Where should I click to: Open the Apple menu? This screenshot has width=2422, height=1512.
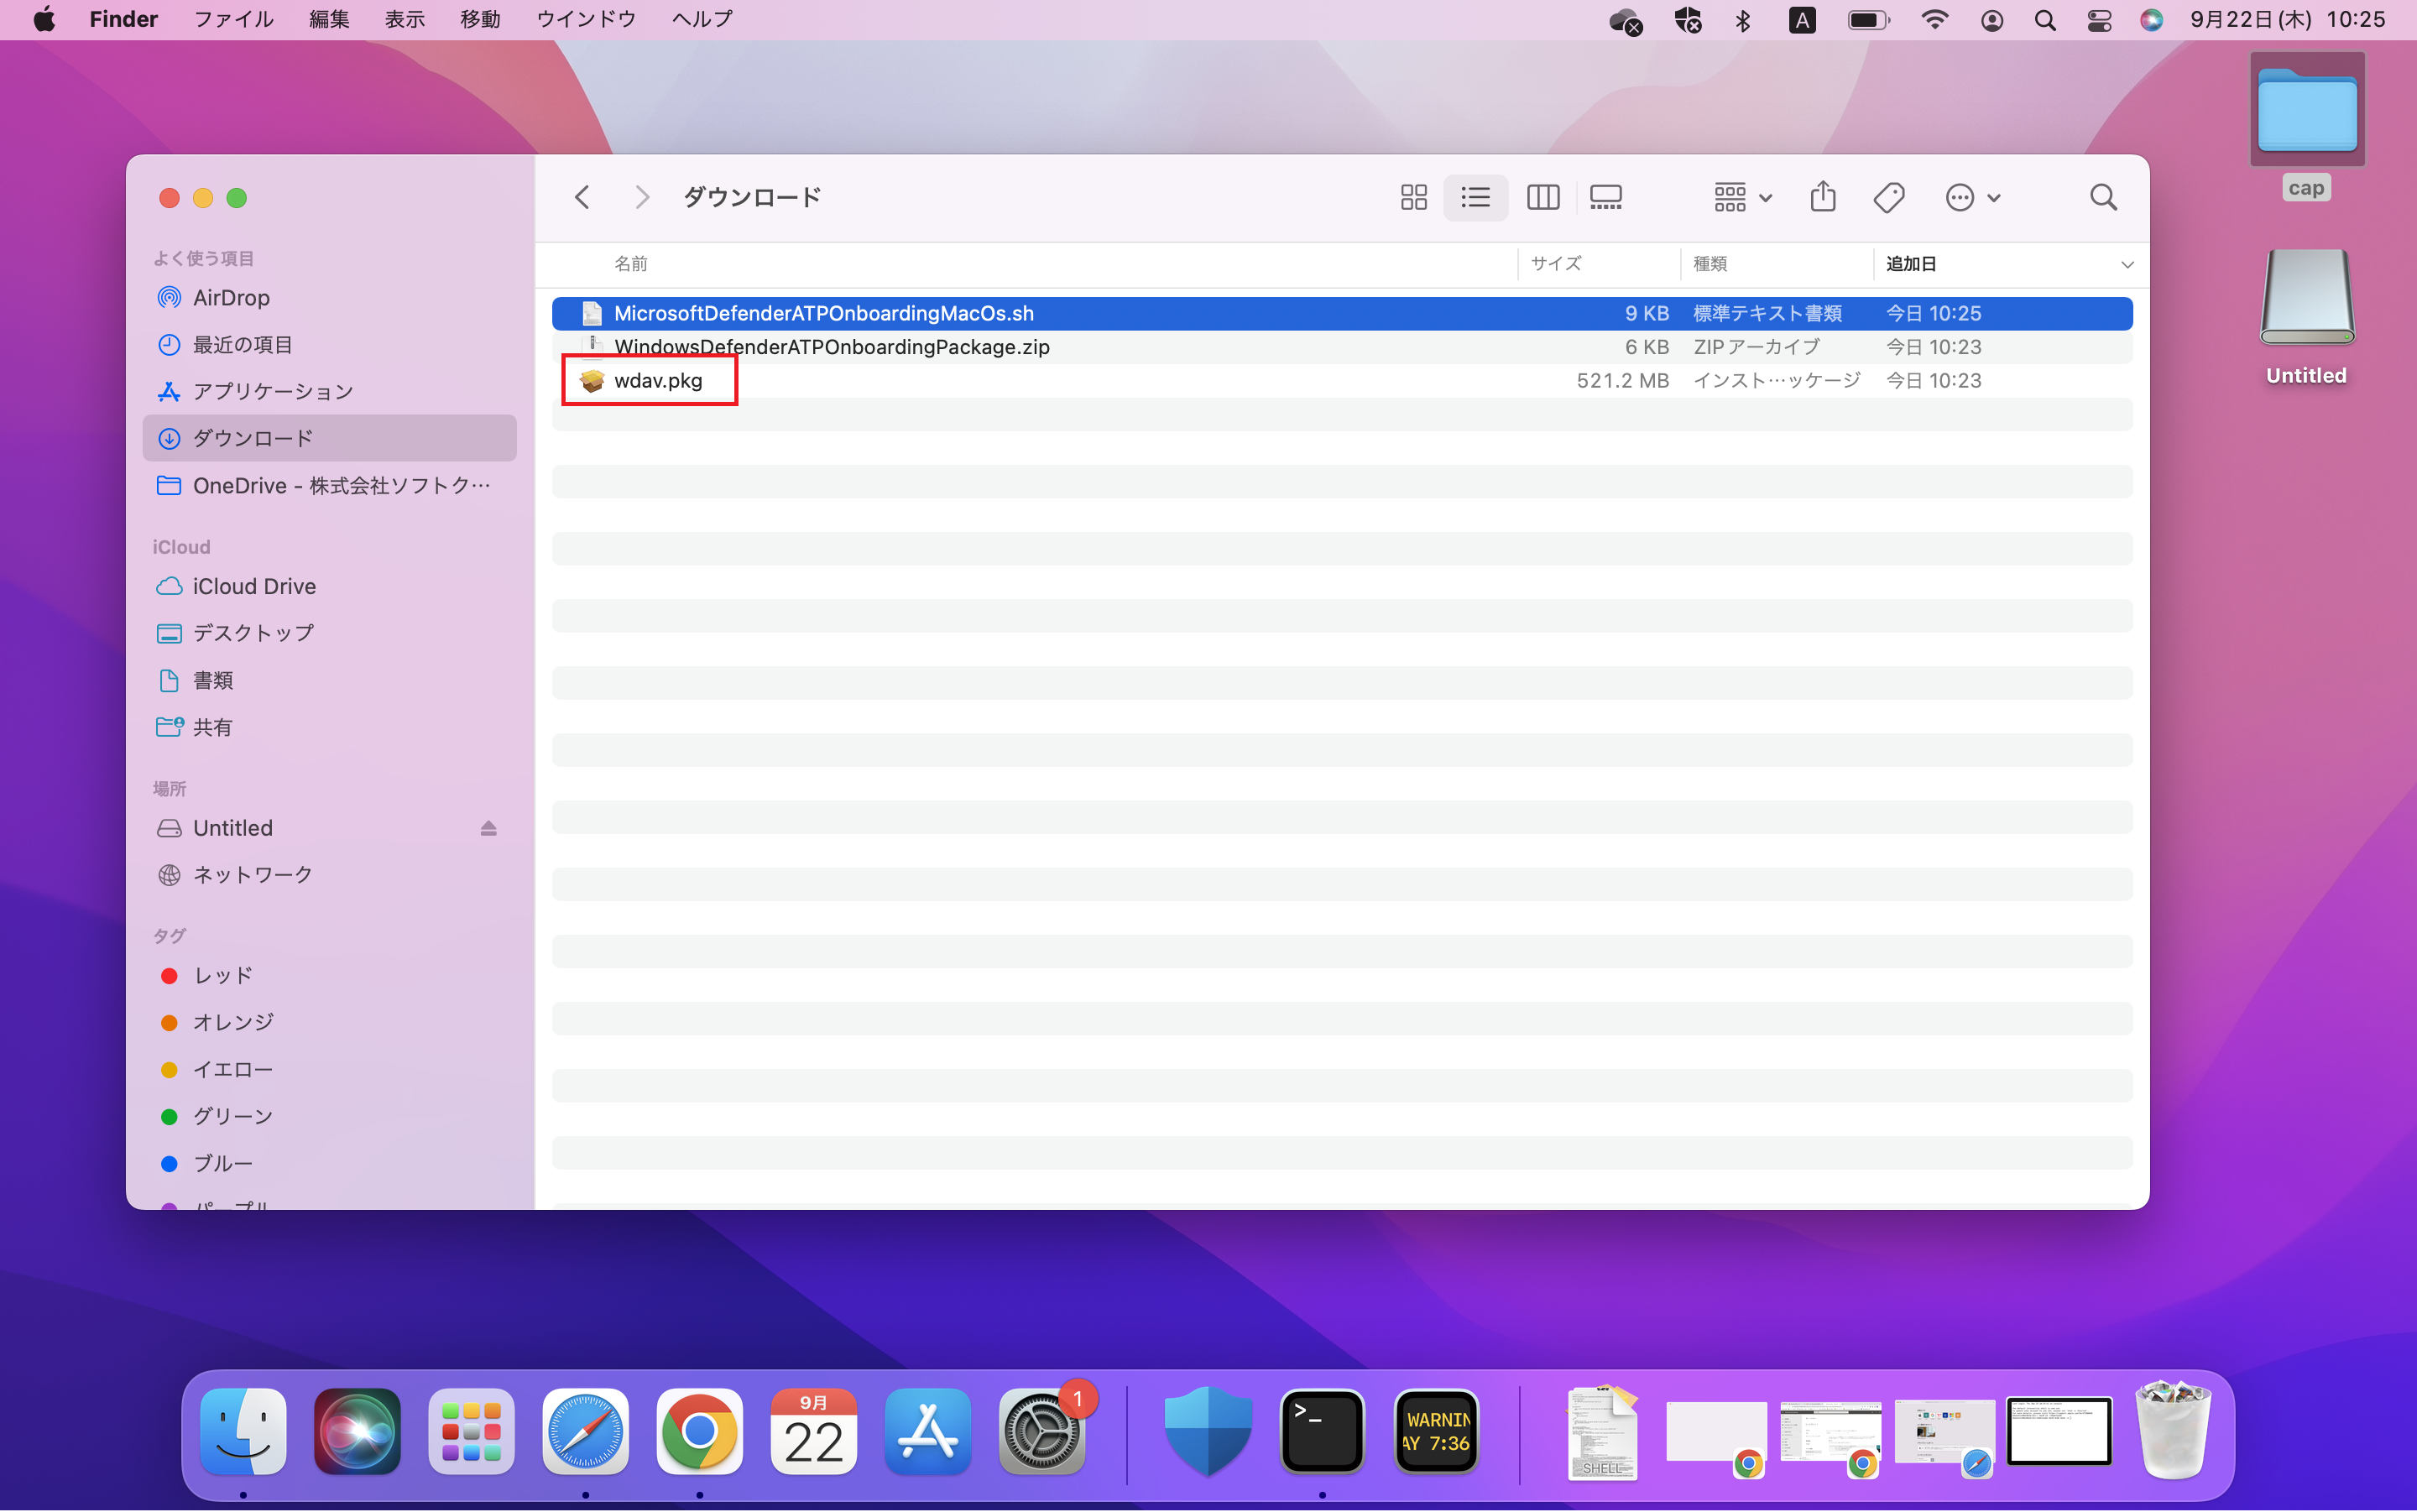(x=44, y=19)
